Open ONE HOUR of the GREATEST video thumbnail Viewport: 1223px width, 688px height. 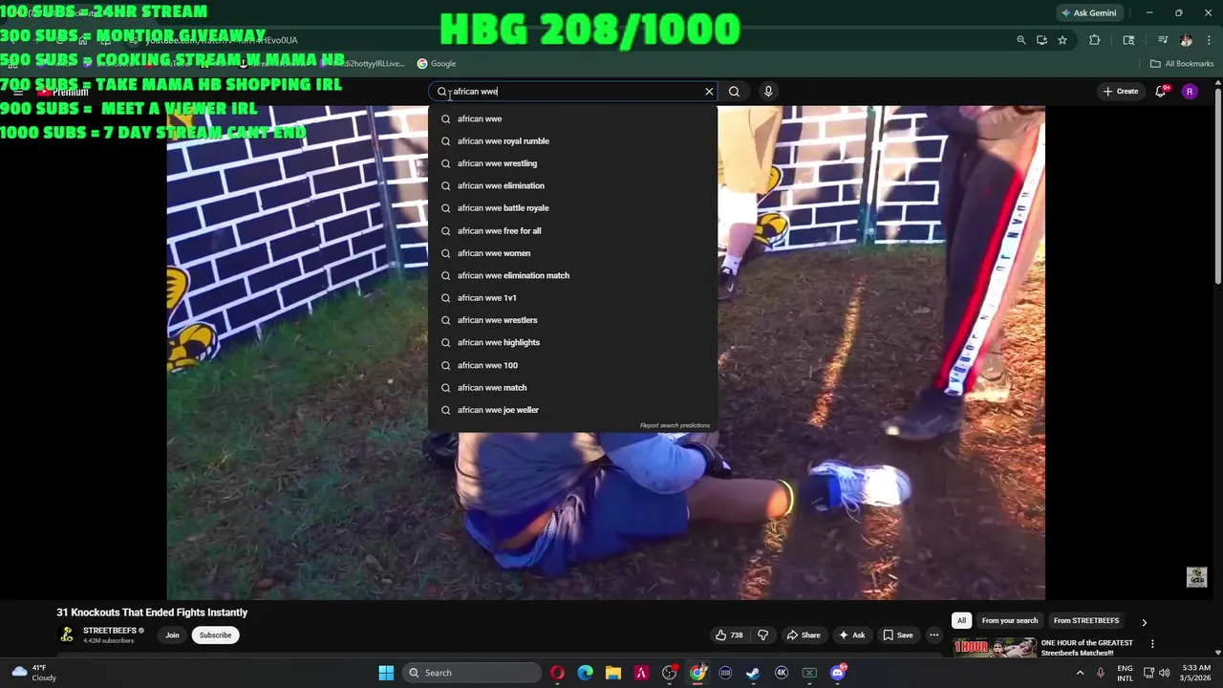(995, 648)
